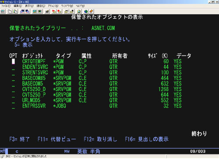Open the ウィンドウ(W) menu
The image size is (219, 159).
(x=67, y=6)
